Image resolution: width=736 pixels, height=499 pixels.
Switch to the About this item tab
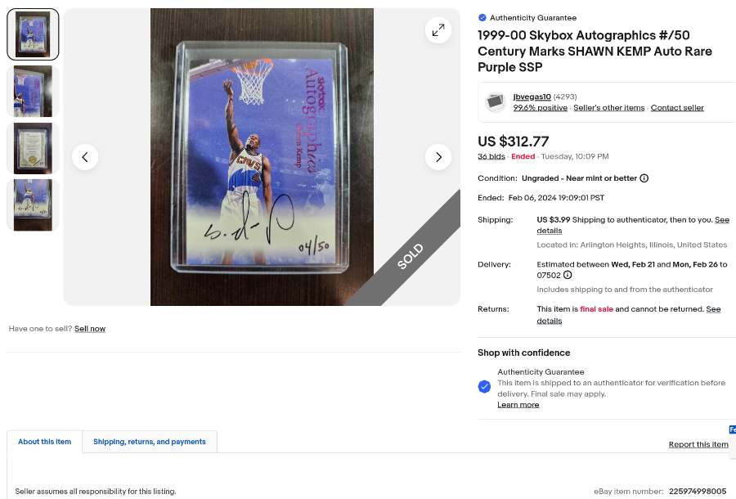click(45, 442)
